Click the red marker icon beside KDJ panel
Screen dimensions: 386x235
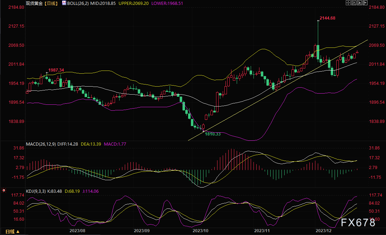4,190
